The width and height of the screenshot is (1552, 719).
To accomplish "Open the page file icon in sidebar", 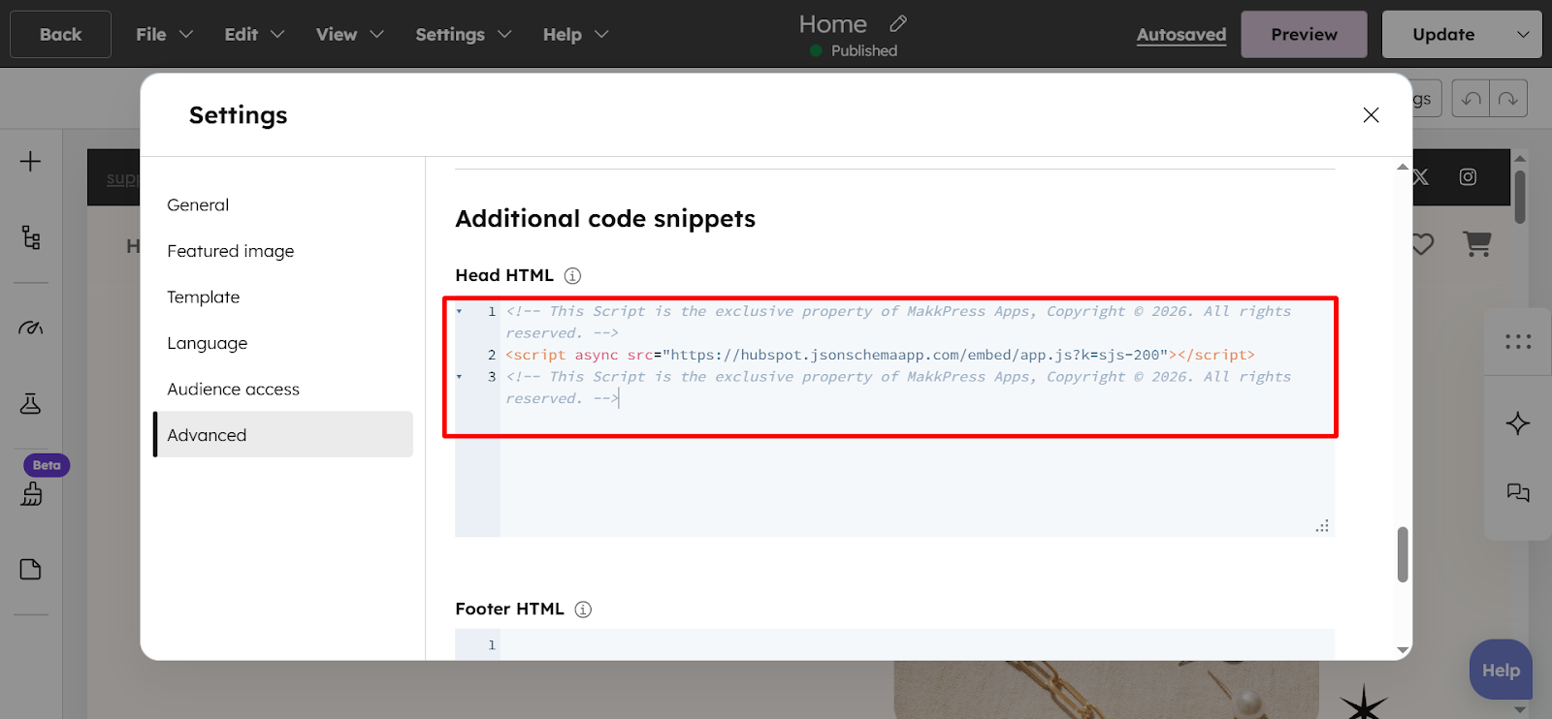I will coord(31,569).
